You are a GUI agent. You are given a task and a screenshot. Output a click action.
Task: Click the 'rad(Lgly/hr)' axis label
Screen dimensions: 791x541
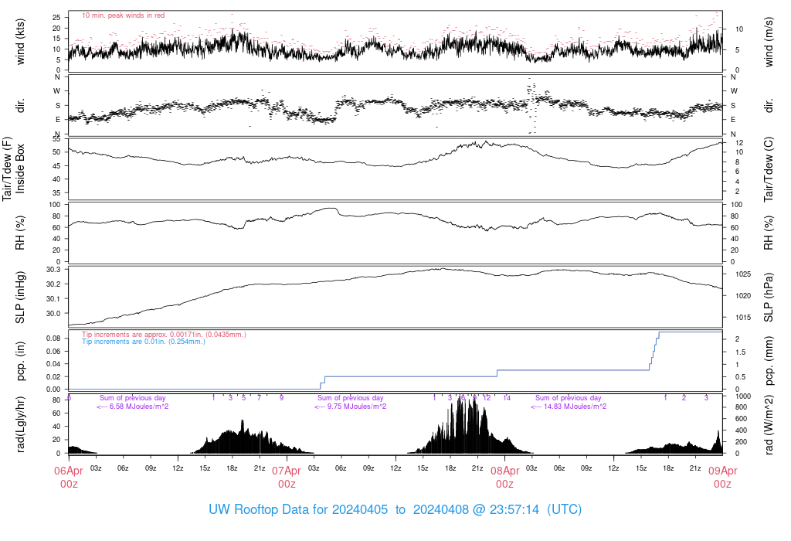(x=20, y=424)
